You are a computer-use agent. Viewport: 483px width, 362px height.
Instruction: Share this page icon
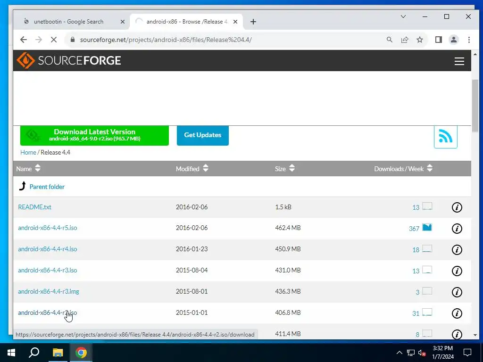pyautogui.click(x=404, y=40)
